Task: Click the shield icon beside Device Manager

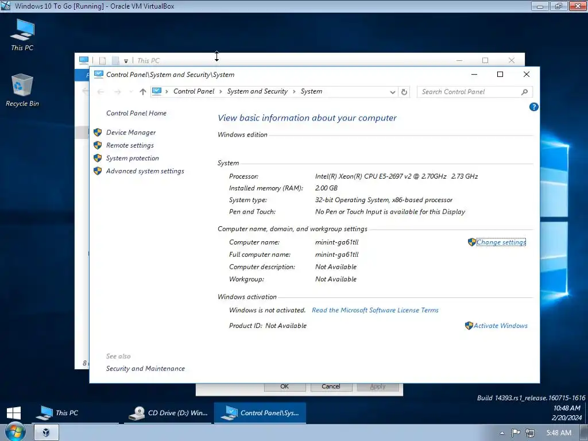Action: [98, 133]
